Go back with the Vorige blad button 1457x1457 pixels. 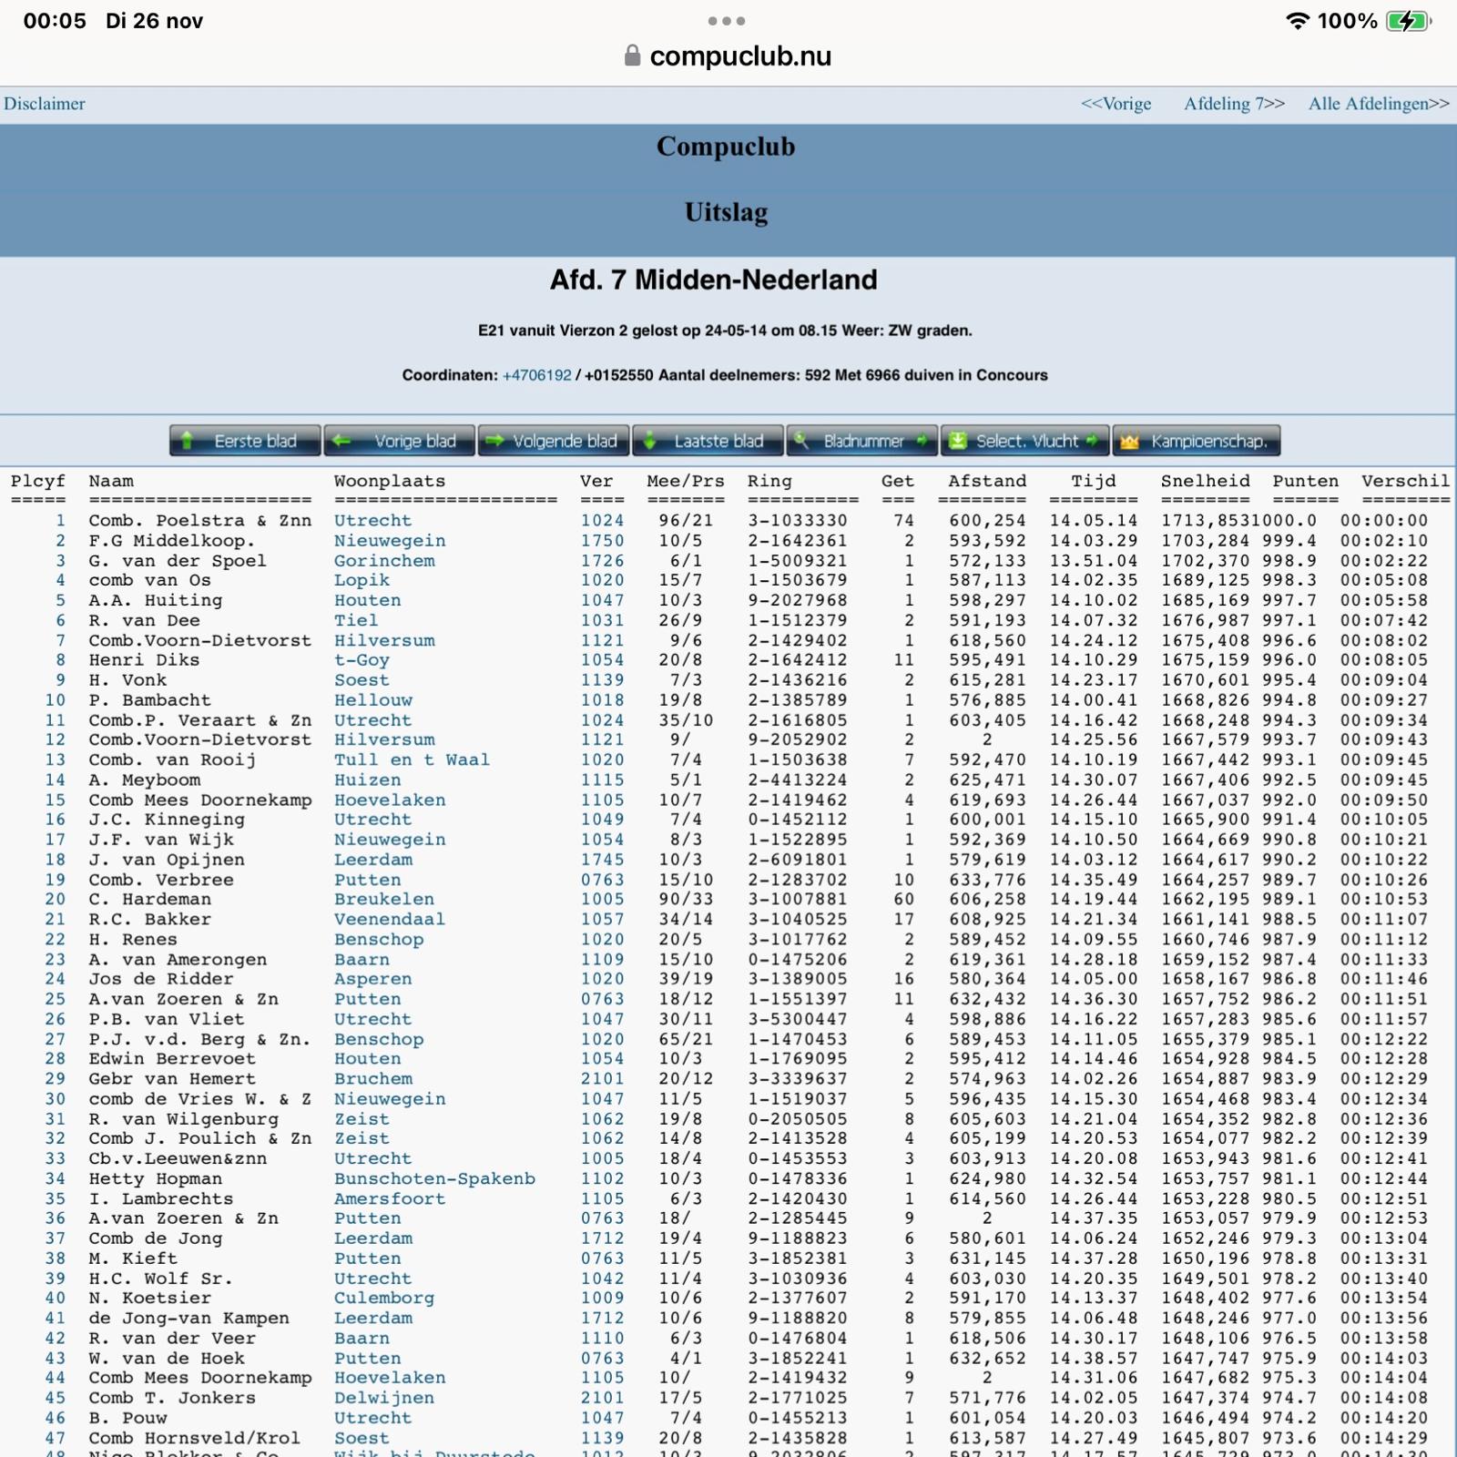pos(400,441)
